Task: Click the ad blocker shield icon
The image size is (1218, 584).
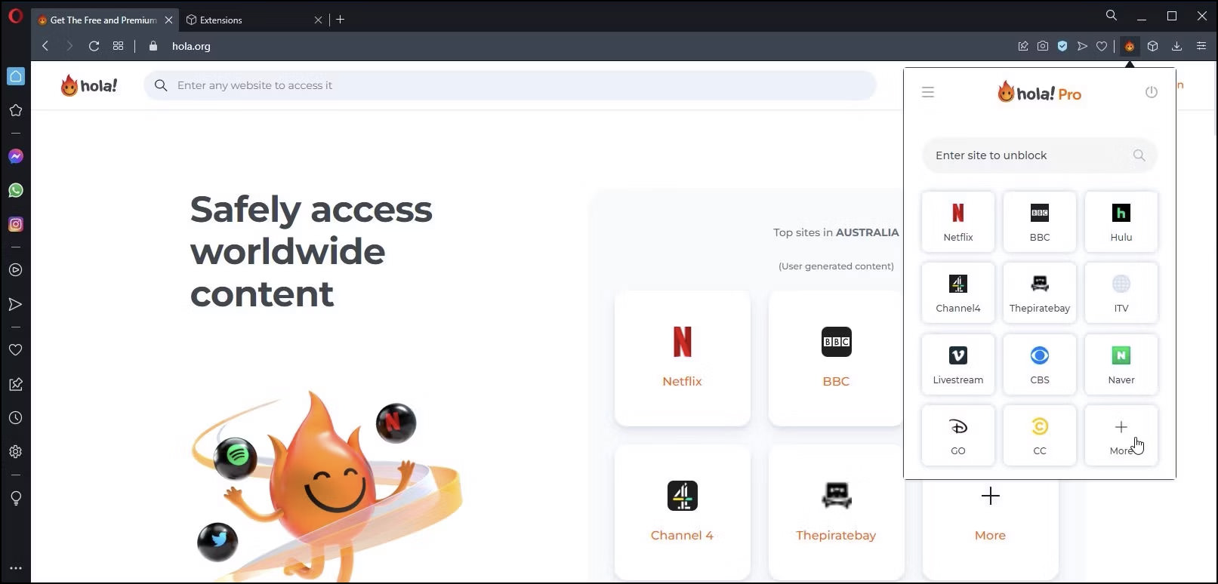Action: coord(1062,46)
